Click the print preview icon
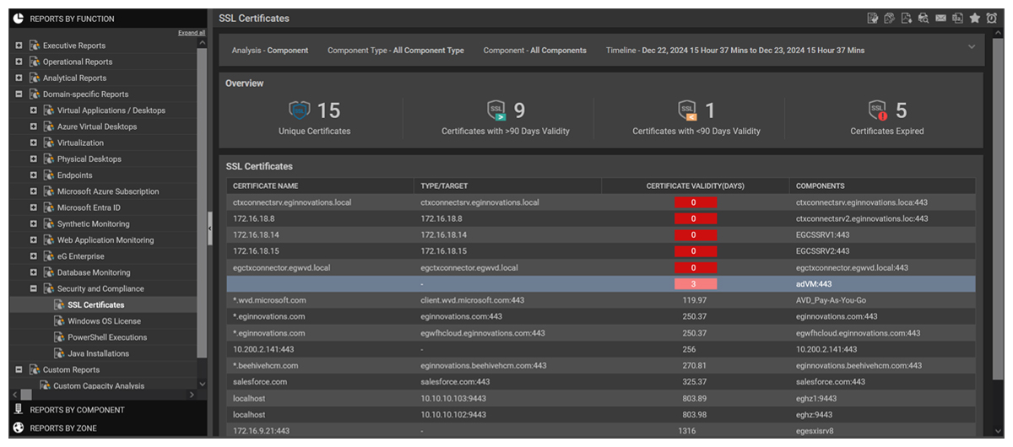The height and width of the screenshot is (447, 1013). tap(924, 19)
